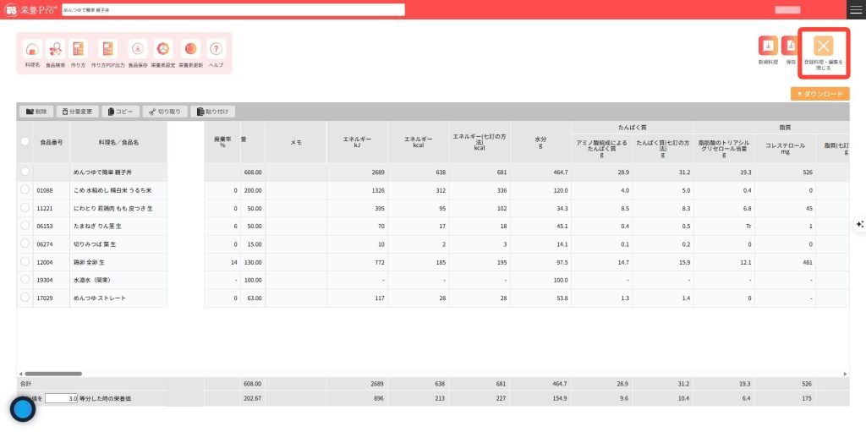Click the 食品保存 food save icon
866x432 pixels.
coord(138,49)
